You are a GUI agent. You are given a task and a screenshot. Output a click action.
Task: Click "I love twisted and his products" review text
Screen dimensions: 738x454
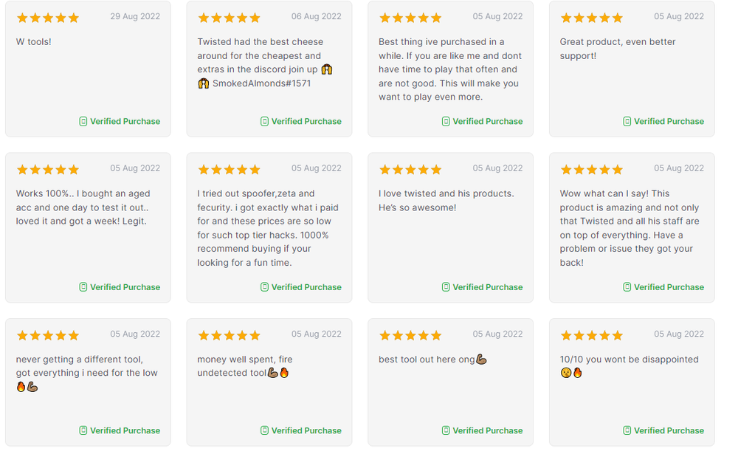446,201
